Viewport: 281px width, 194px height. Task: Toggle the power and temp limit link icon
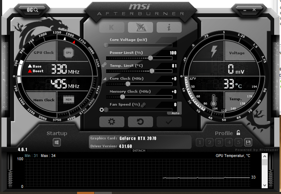(104, 65)
